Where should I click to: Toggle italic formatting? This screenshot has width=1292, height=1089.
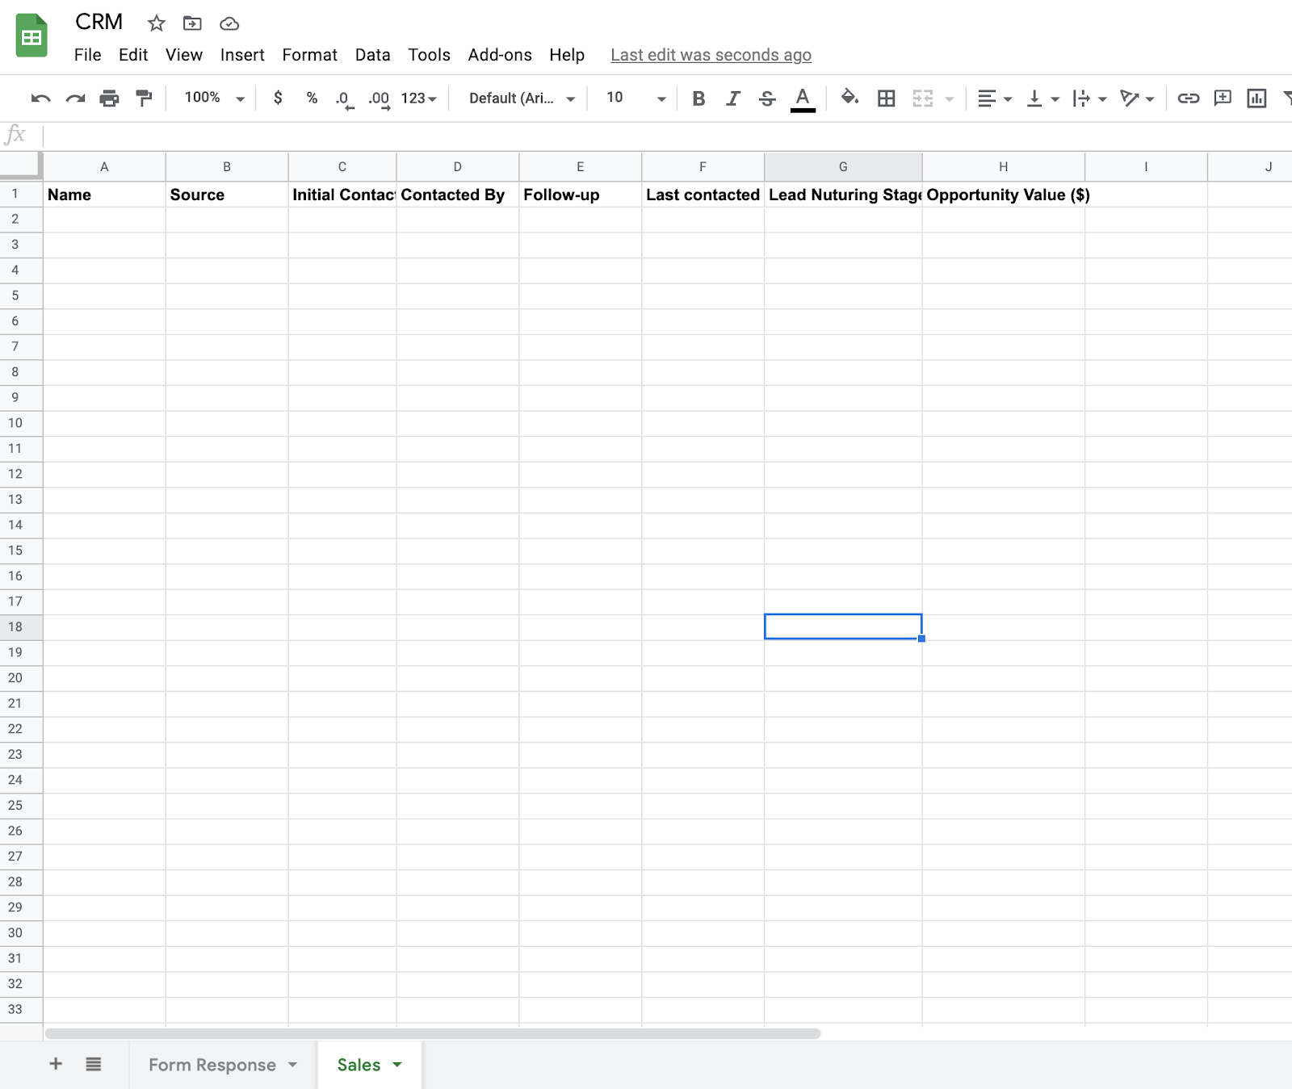732,98
